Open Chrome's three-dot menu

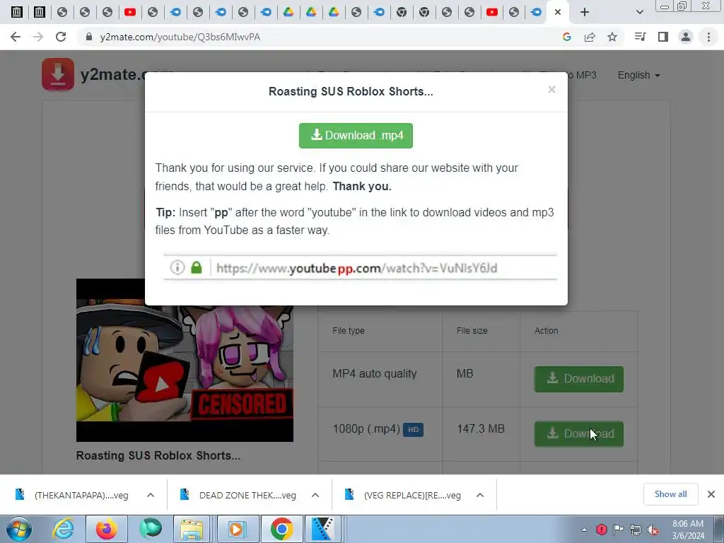coord(708,37)
